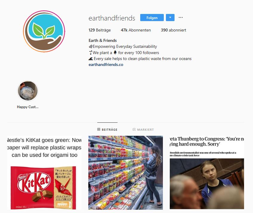Open the Happy Cust... story highlight
Screen dimensions: 253x213
(x=27, y=91)
